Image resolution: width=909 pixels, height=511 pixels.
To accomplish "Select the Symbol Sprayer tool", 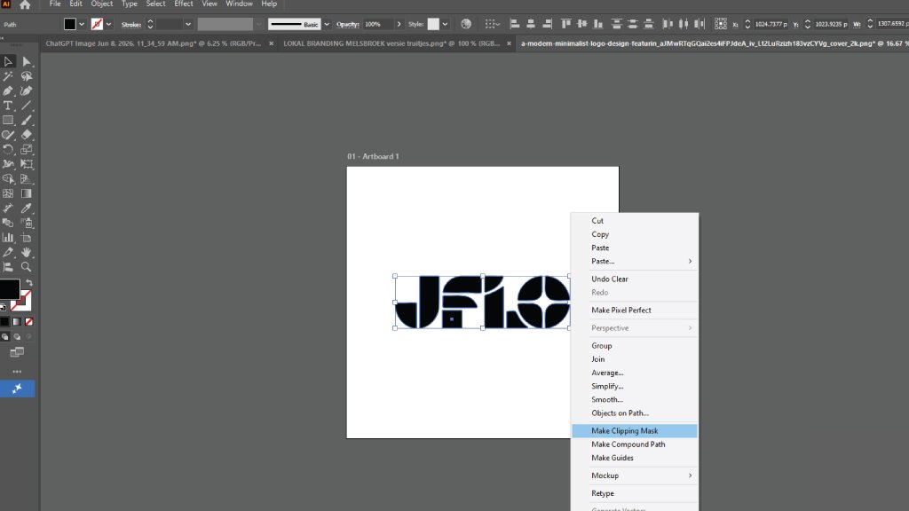I will click(26, 223).
